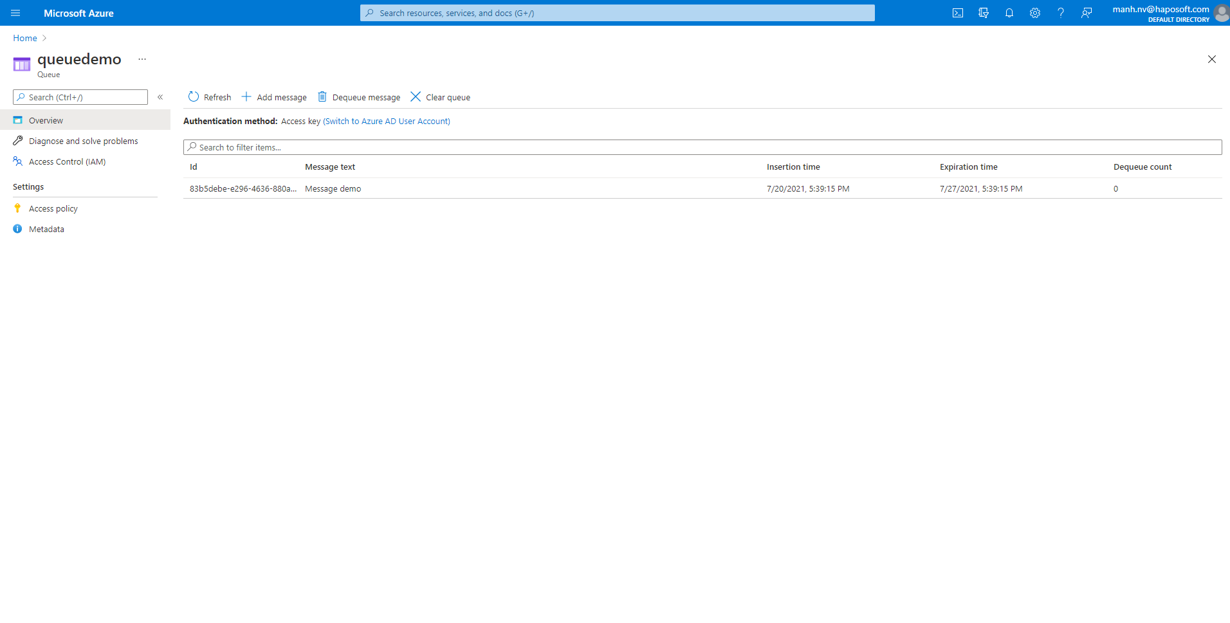The width and height of the screenshot is (1230, 623).
Task: Click the plus icon for Add message
Action: coord(246,96)
